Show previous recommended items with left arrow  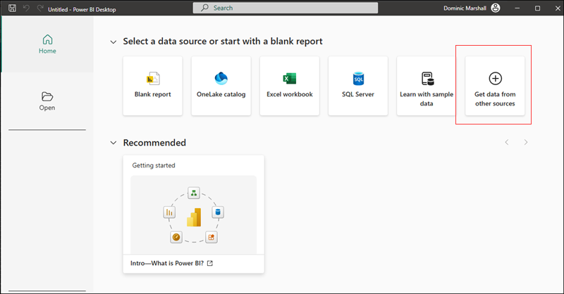[505, 143]
